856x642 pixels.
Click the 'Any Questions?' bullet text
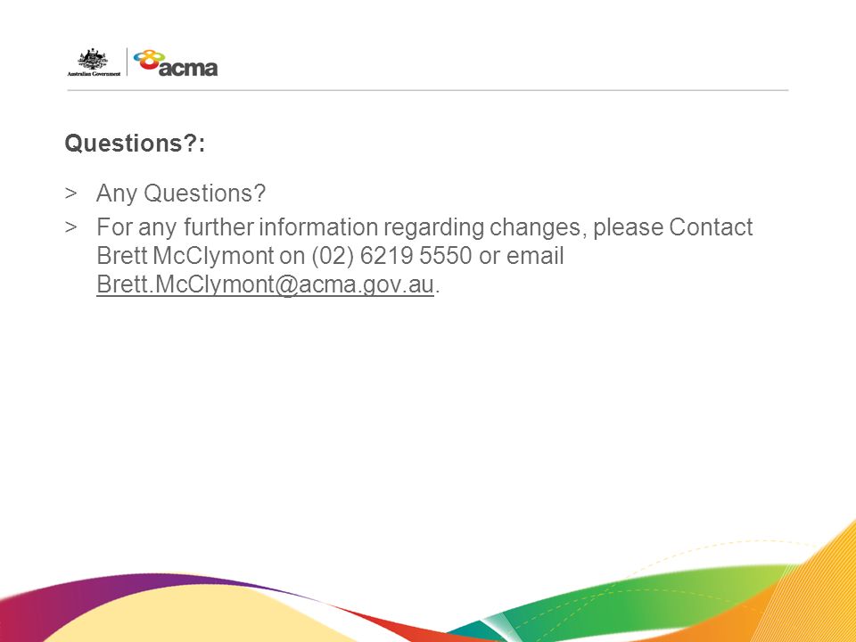coord(181,193)
